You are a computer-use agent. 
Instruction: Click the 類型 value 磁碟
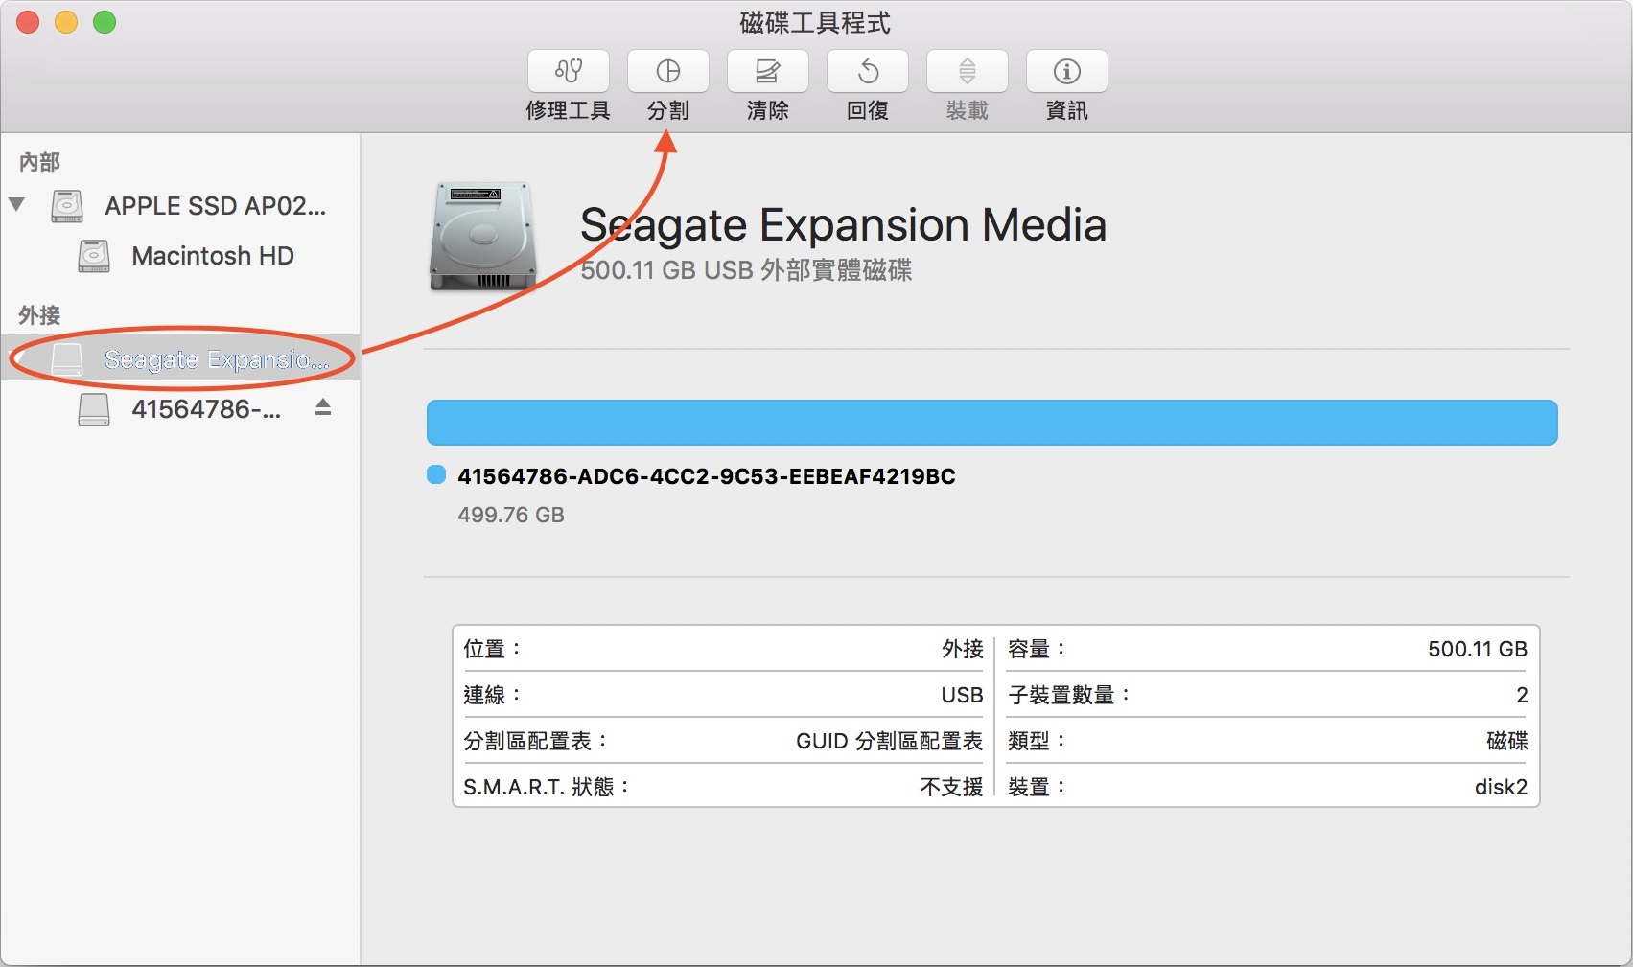tap(1506, 741)
